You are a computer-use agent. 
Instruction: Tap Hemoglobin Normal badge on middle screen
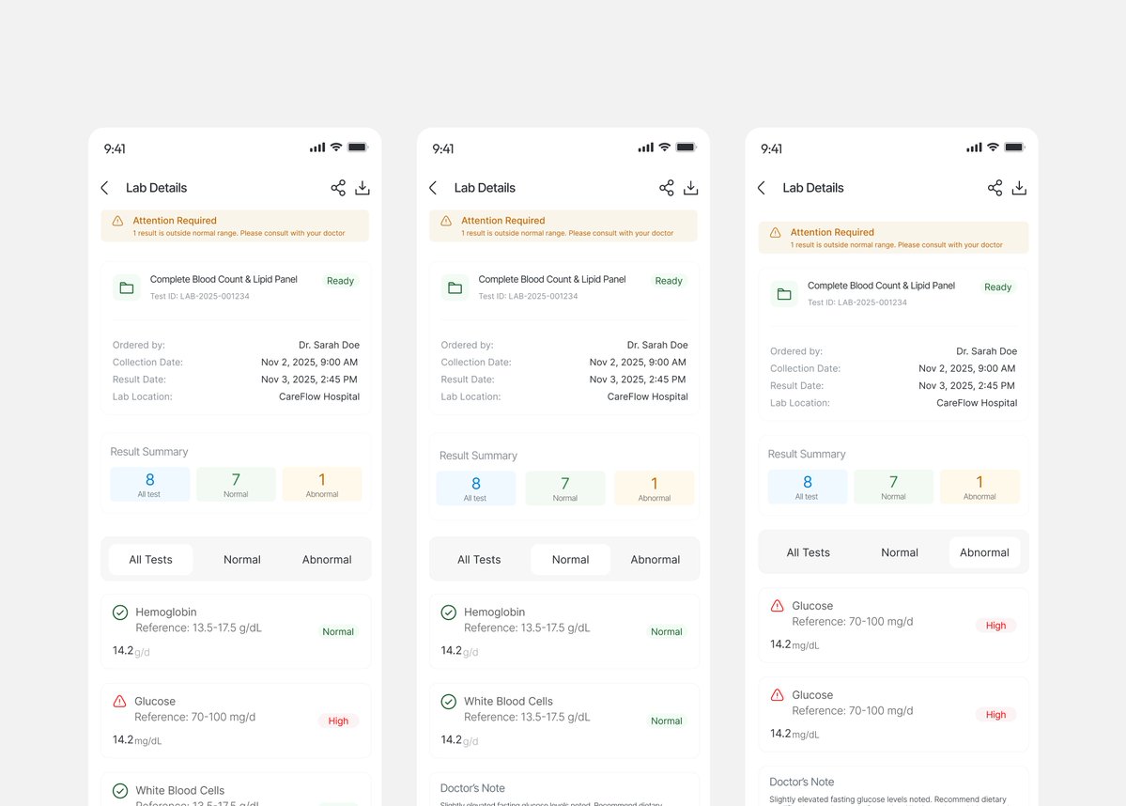coord(667,631)
